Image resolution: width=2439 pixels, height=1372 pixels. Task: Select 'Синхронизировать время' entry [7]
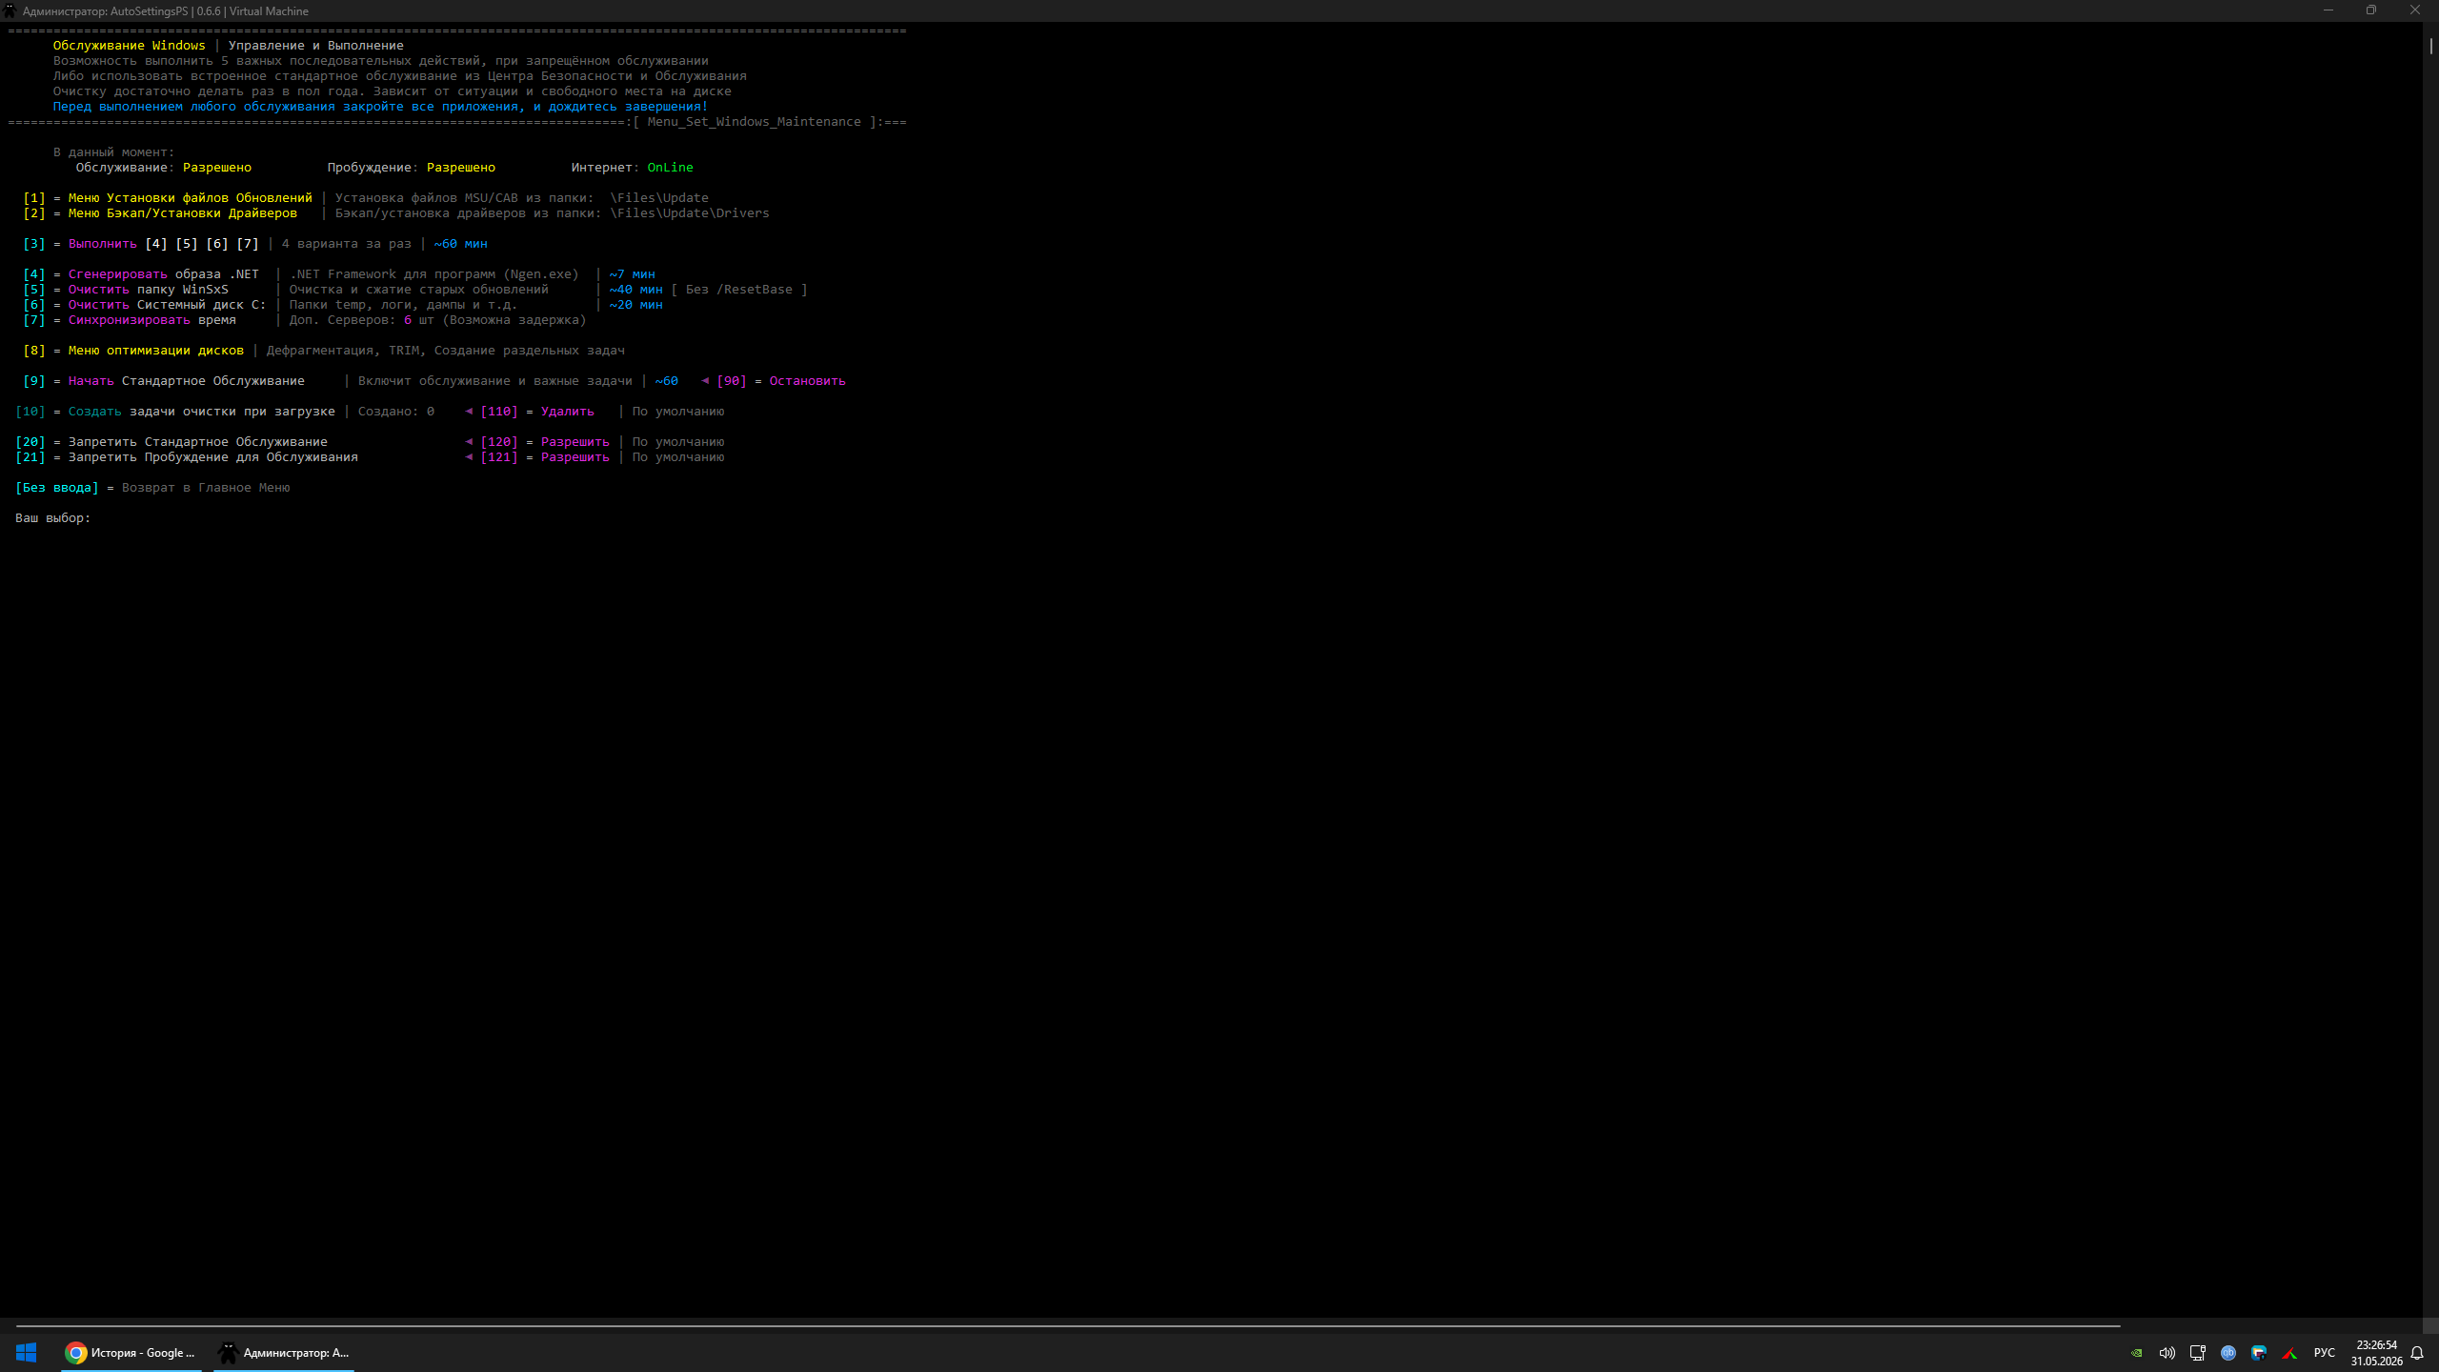[x=152, y=320]
